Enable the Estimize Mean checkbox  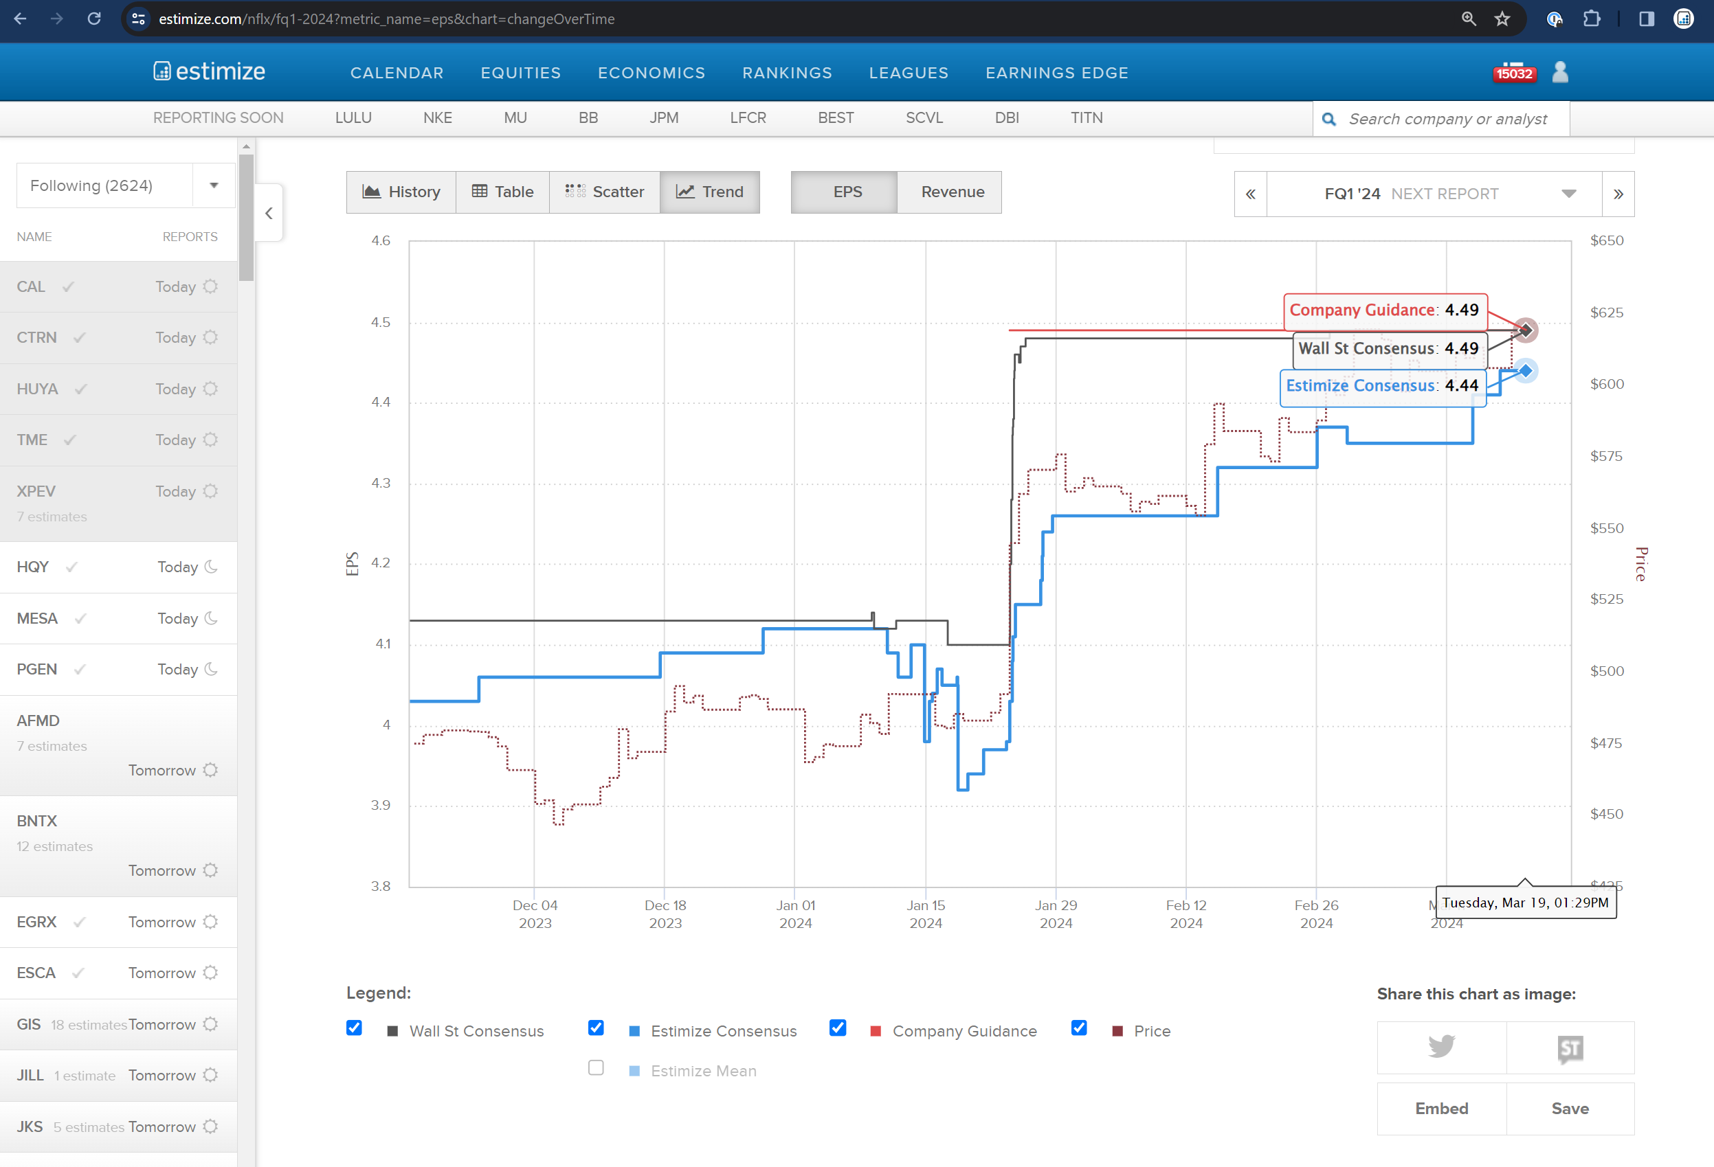[596, 1068]
